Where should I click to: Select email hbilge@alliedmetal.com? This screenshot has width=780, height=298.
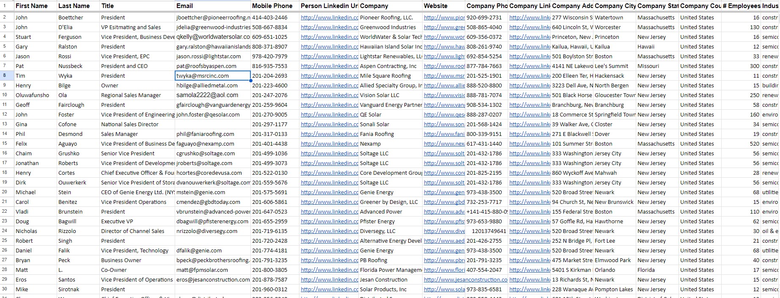213,85
